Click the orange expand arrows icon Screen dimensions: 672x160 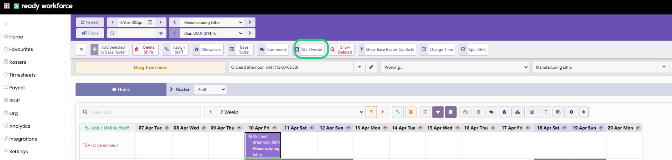tap(411, 112)
